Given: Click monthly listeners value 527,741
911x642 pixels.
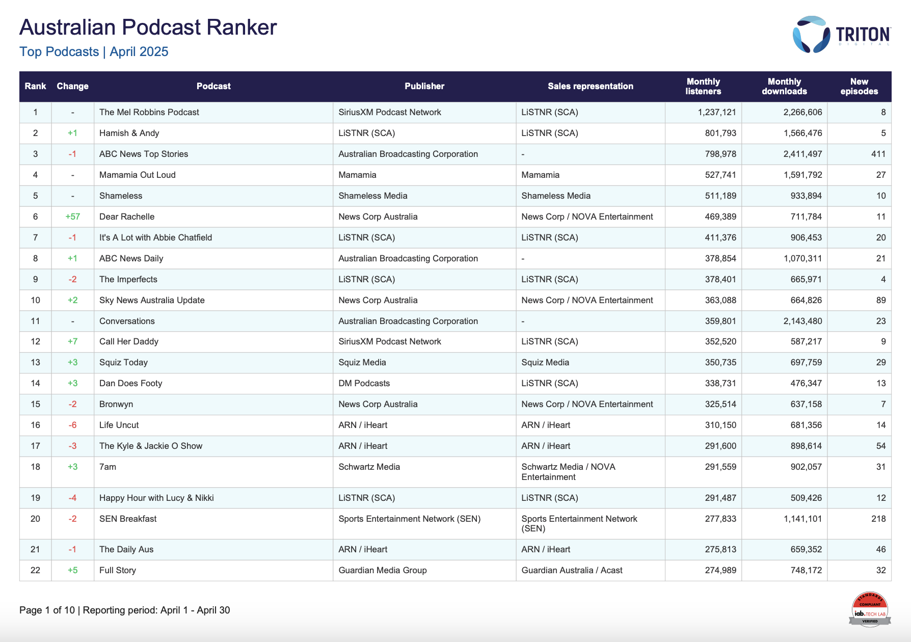Looking at the screenshot, I should [x=720, y=175].
